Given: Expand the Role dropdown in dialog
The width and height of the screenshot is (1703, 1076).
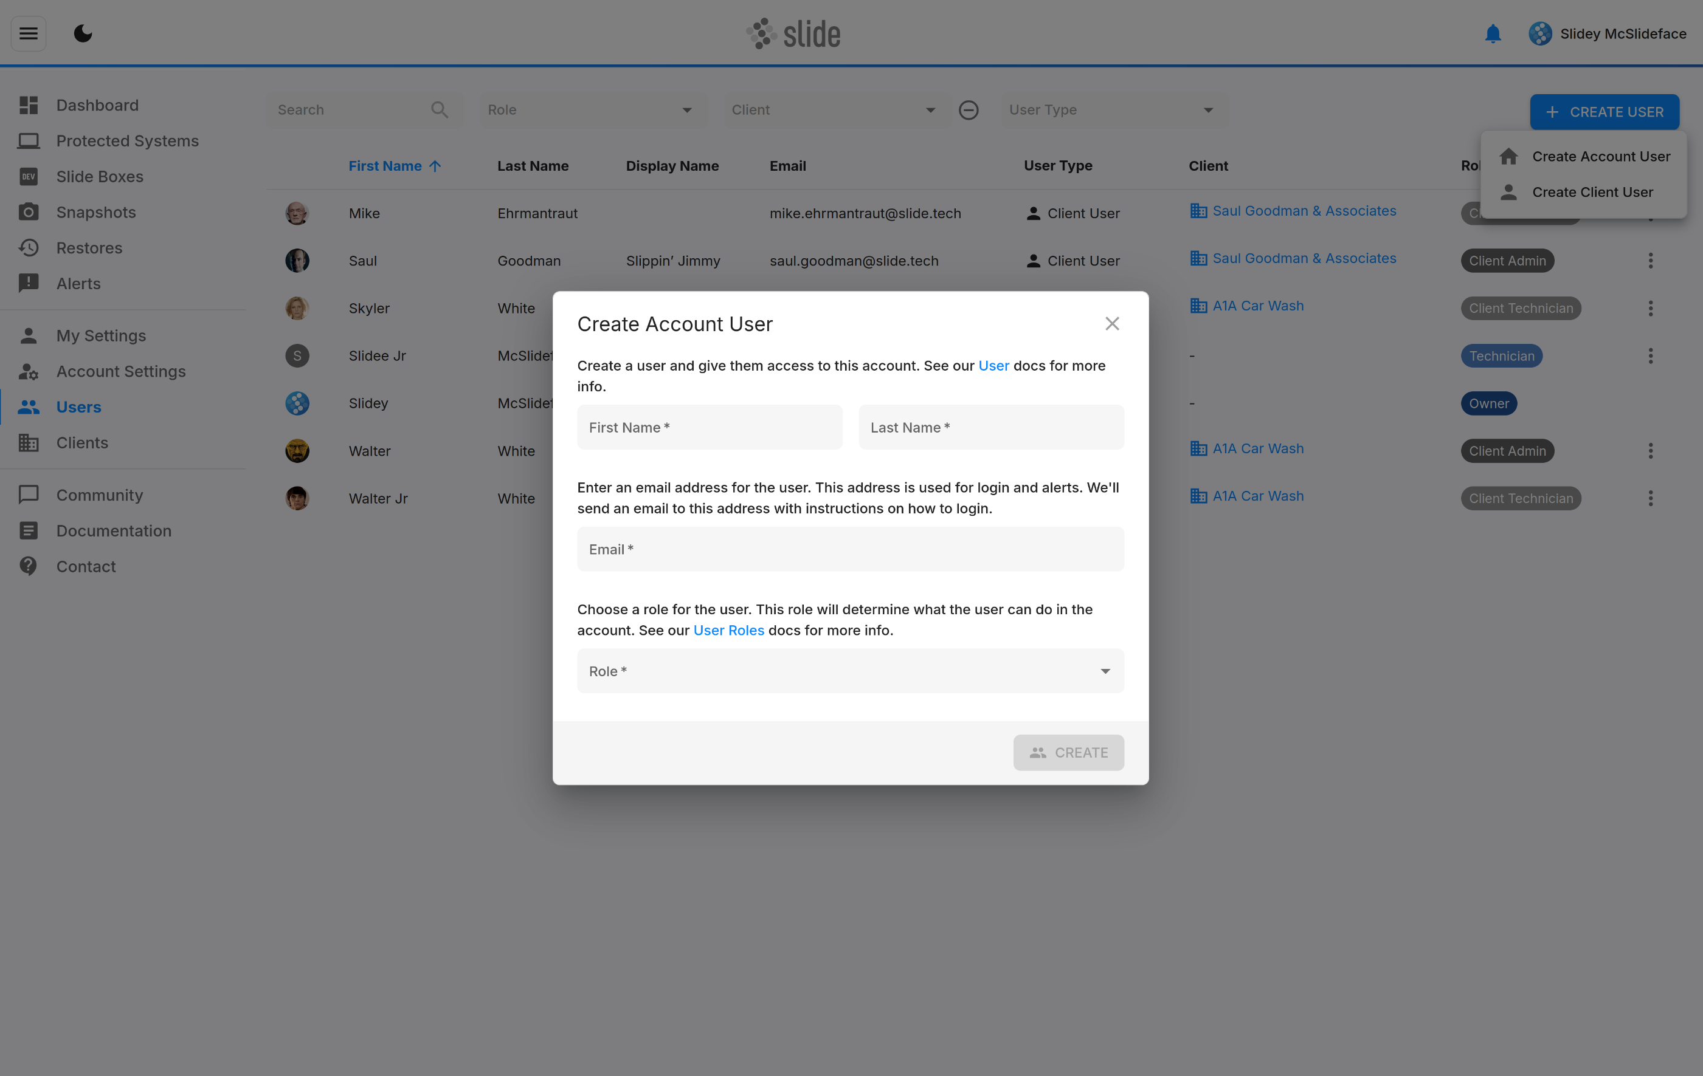Looking at the screenshot, I should click(x=850, y=671).
